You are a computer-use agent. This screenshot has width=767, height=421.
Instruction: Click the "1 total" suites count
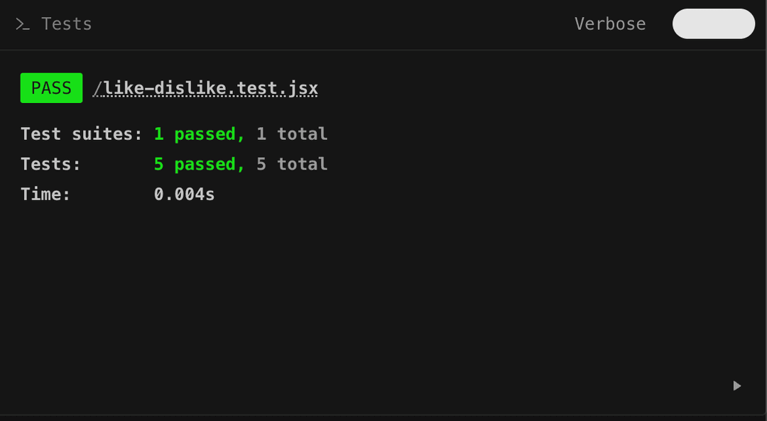tap(292, 134)
